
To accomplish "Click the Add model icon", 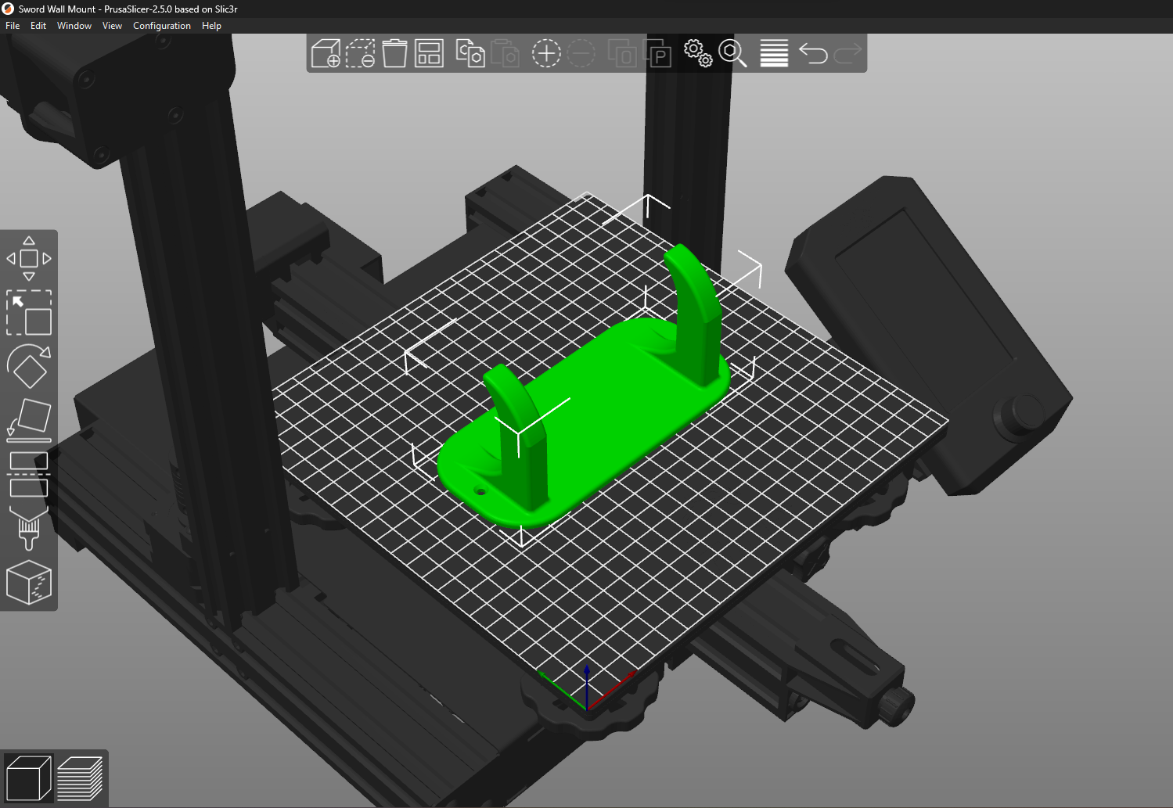I will (326, 53).
